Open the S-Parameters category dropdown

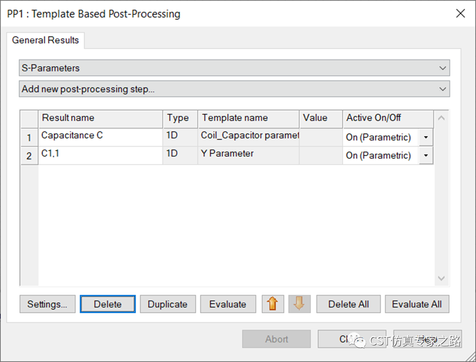pos(234,68)
